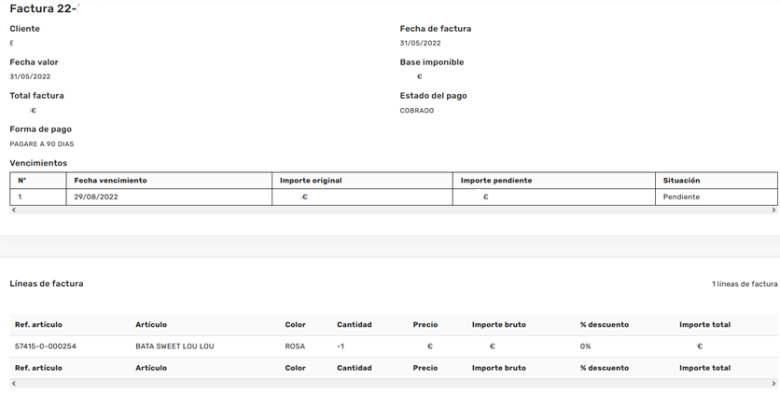Click left scroll arrow below invoice lines table
The height and width of the screenshot is (393, 780).
13,384
